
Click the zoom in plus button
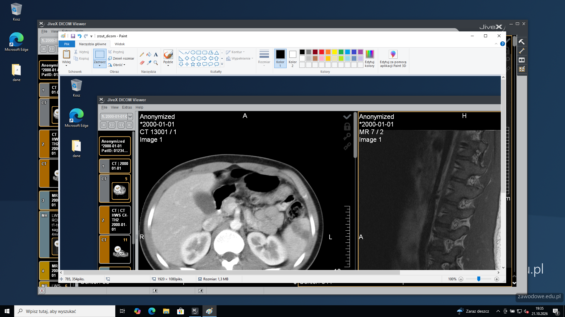click(497, 279)
